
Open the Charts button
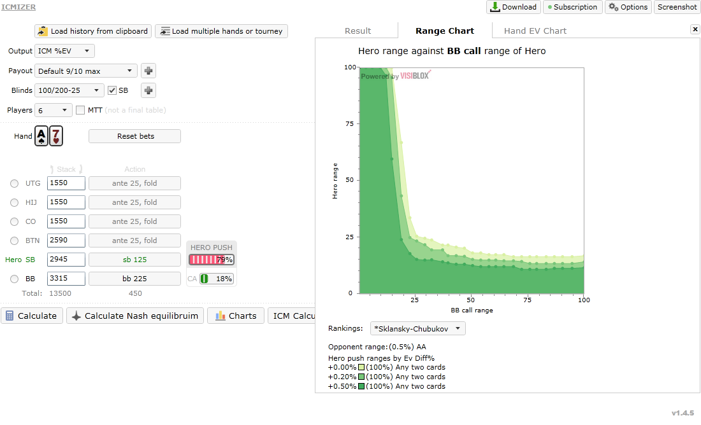pyautogui.click(x=236, y=316)
